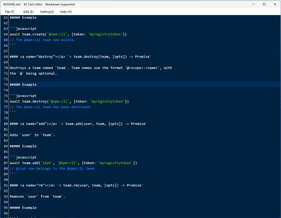Click the README.md filename in the title bar
This screenshot has width=281, height=218.
11,4
